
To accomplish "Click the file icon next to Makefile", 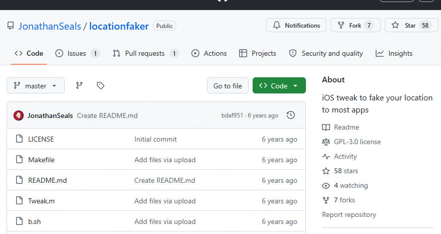I will pos(19,159).
